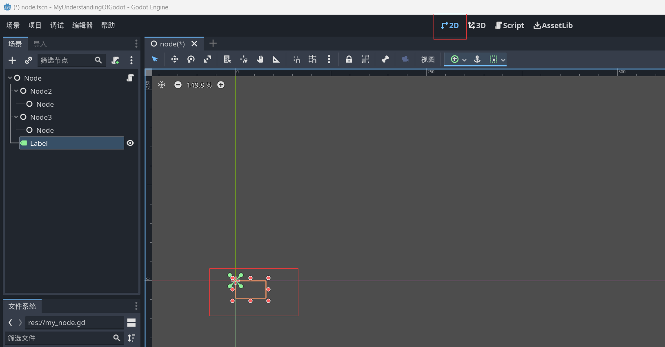Go forward in file system history
The image size is (665, 347).
pos(20,323)
